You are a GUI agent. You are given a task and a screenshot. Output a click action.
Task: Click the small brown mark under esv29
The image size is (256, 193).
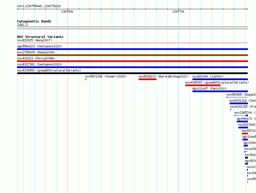coord(247,176)
